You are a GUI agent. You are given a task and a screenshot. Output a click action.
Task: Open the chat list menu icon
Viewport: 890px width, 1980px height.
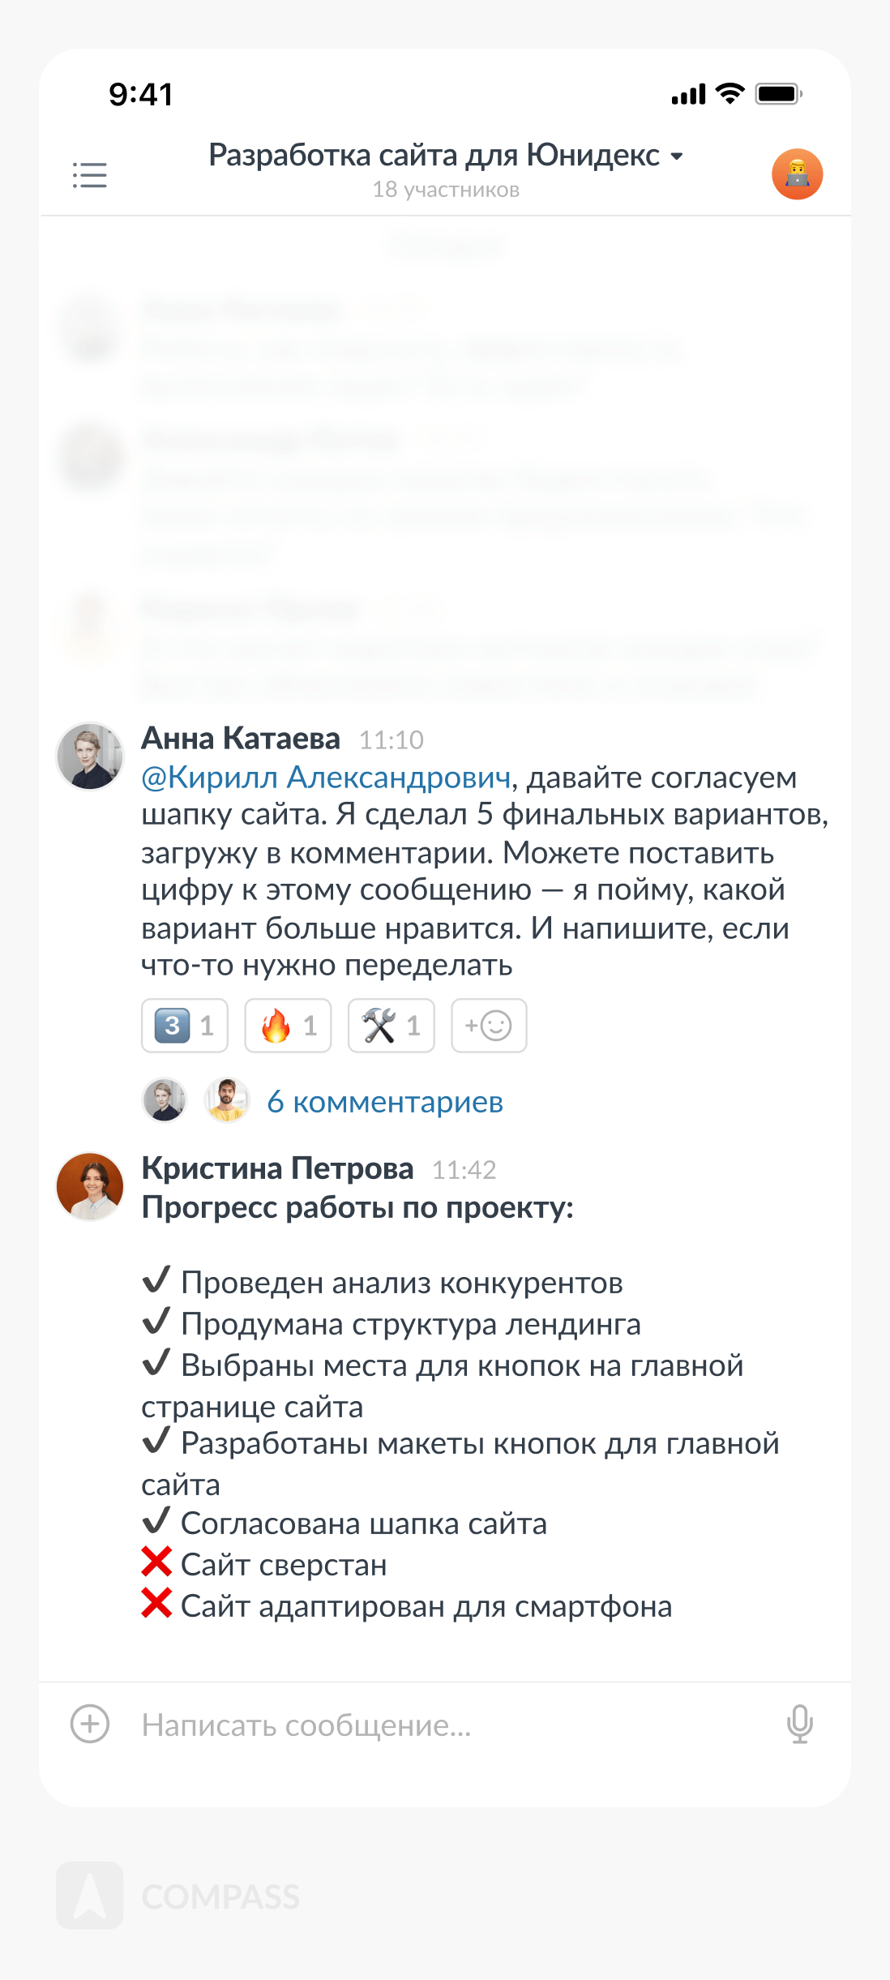89,175
